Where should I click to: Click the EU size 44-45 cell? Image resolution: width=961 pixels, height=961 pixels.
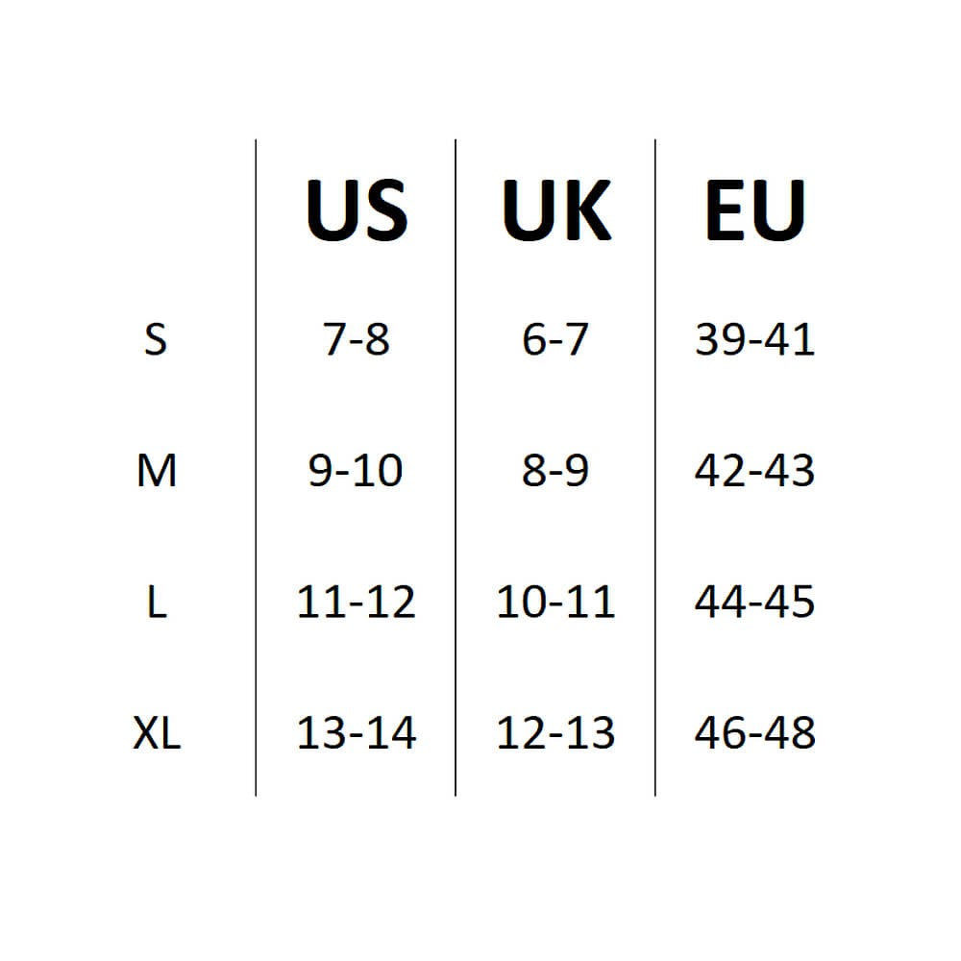click(754, 603)
